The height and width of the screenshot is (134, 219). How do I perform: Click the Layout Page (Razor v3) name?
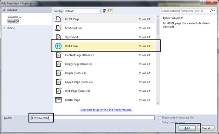click(79, 82)
